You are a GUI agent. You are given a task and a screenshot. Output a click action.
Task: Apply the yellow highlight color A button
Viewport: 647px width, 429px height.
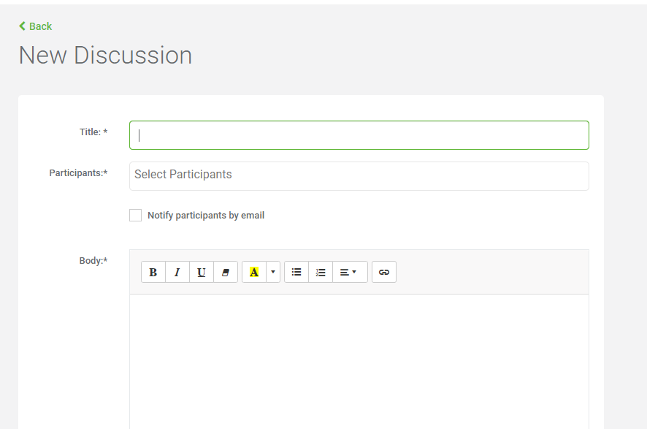(x=254, y=272)
